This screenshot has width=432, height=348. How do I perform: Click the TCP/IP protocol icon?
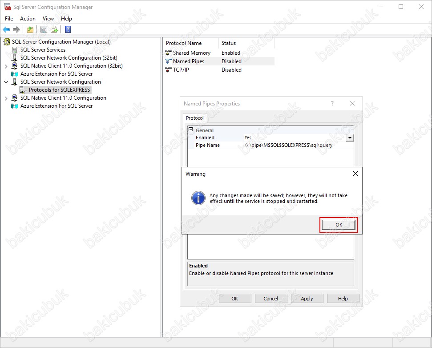(169, 70)
